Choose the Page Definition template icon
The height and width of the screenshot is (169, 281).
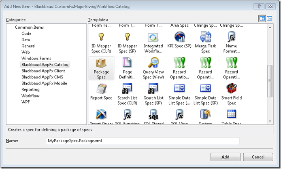(x=127, y=63)
